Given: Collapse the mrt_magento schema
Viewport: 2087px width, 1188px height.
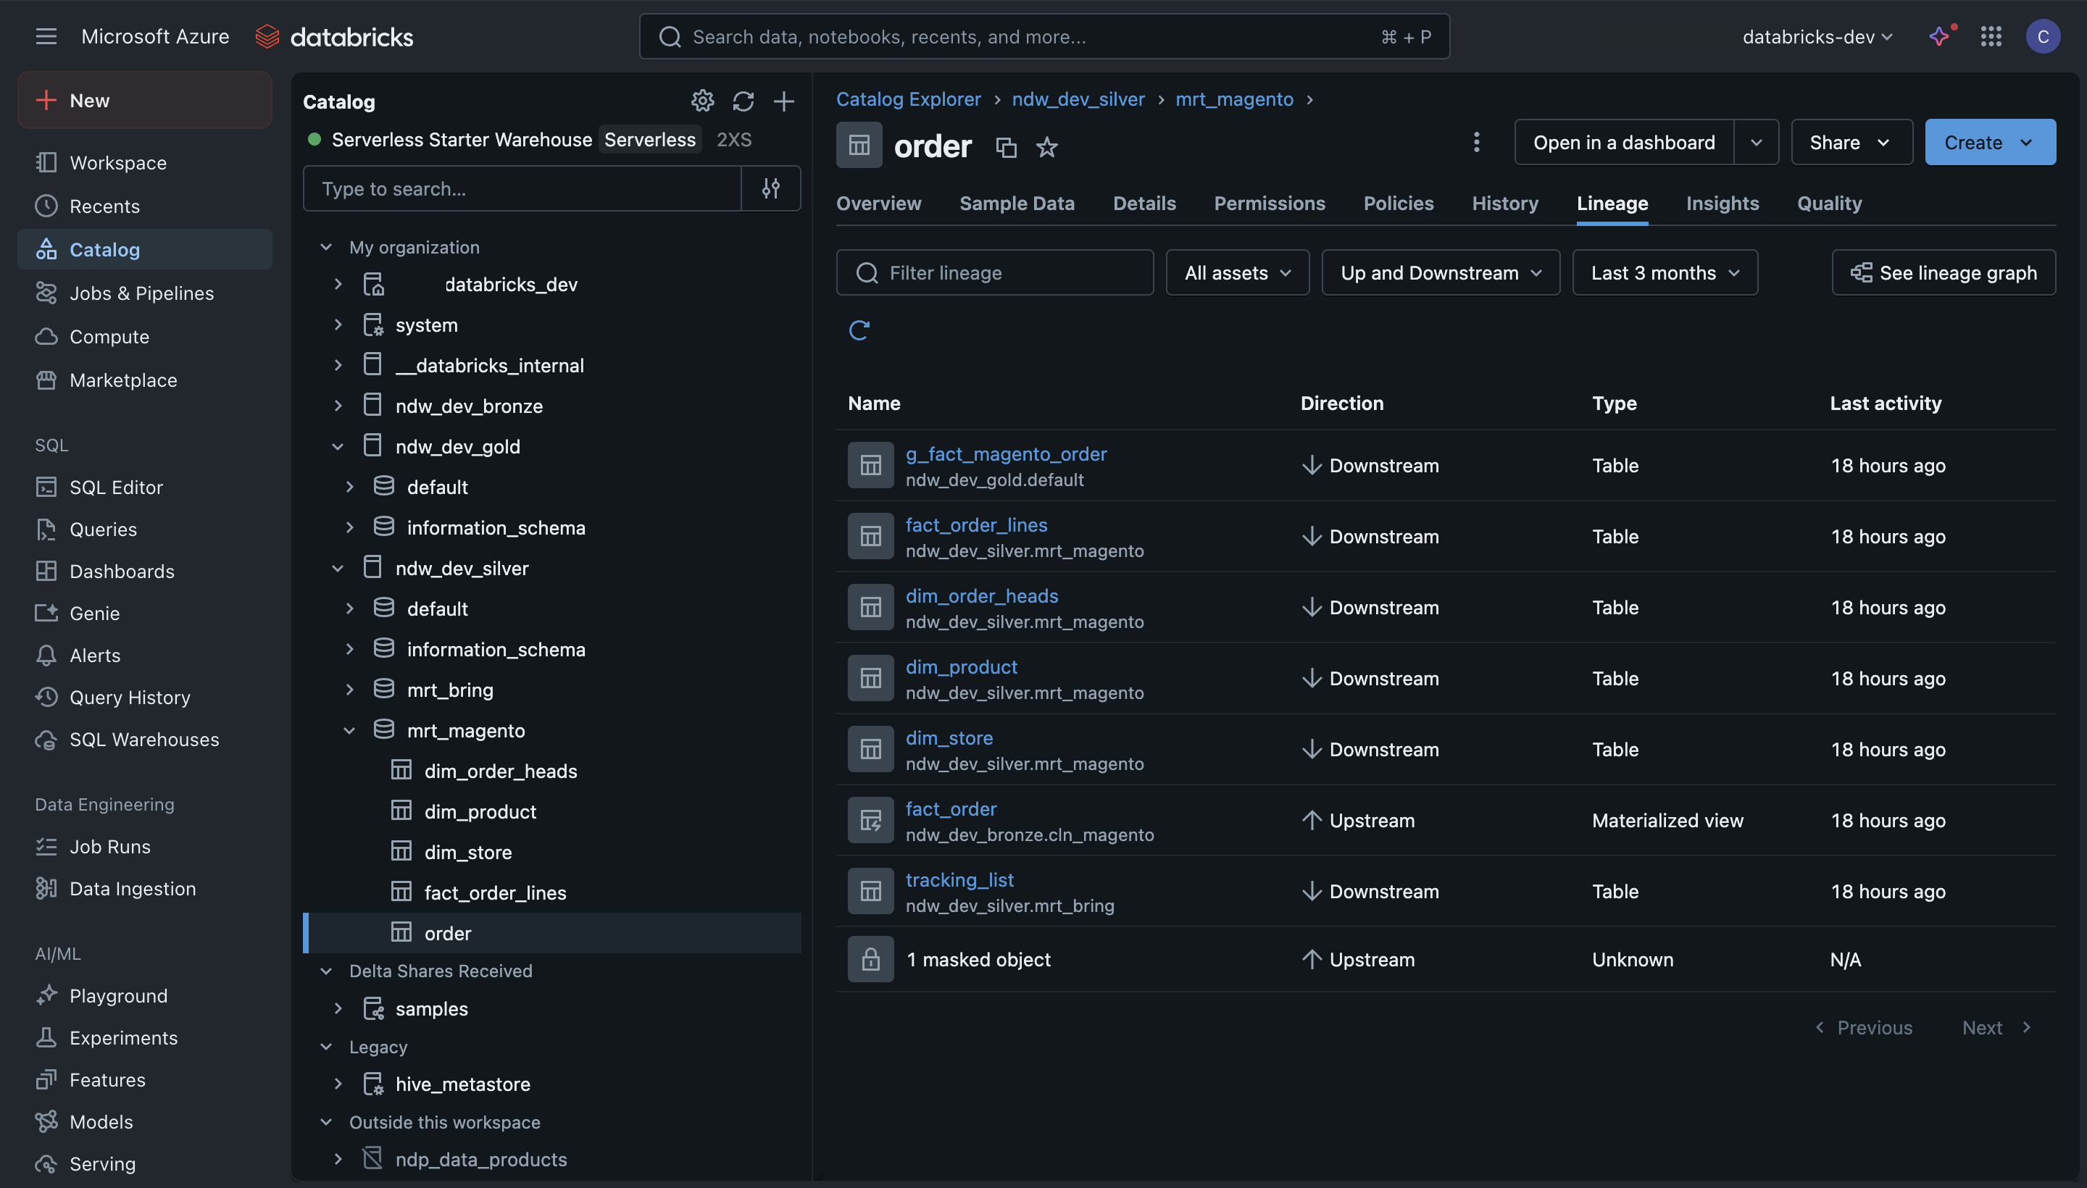Looking at the screenshot, I should (x=349, y=730).
